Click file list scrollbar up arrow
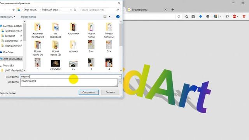The width and height of the screenshot is (249, 140). click(x=121, y=22)
